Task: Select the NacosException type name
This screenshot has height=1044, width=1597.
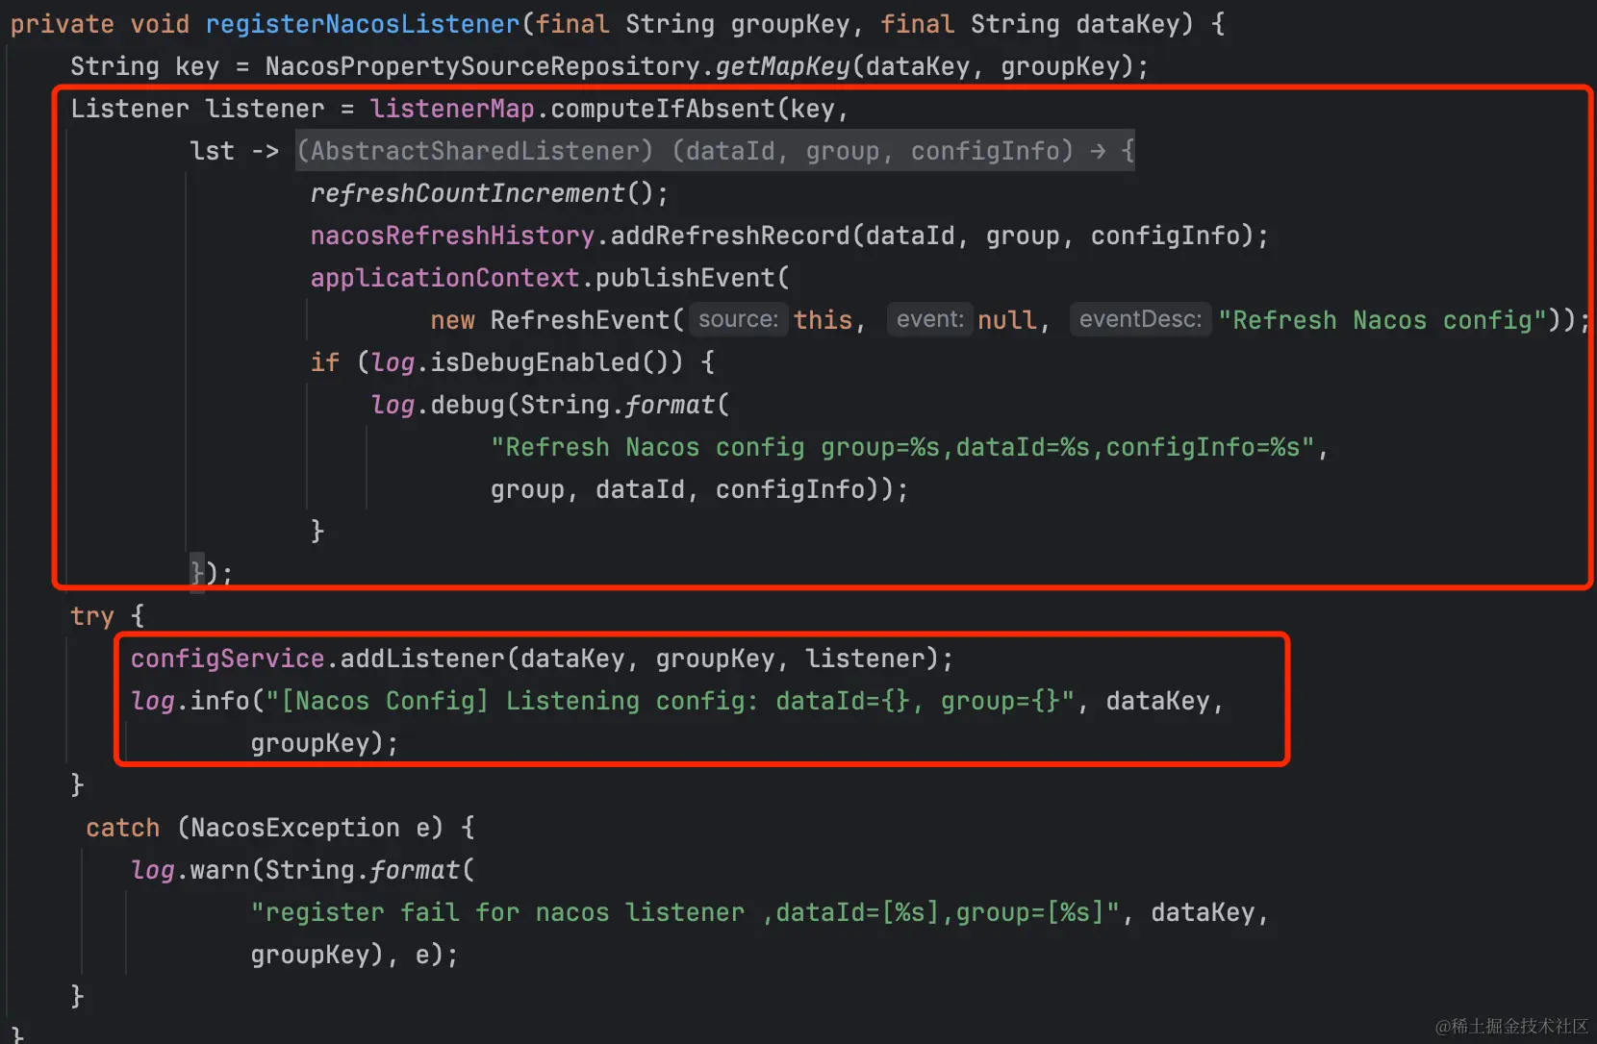Action: point(294,828)
